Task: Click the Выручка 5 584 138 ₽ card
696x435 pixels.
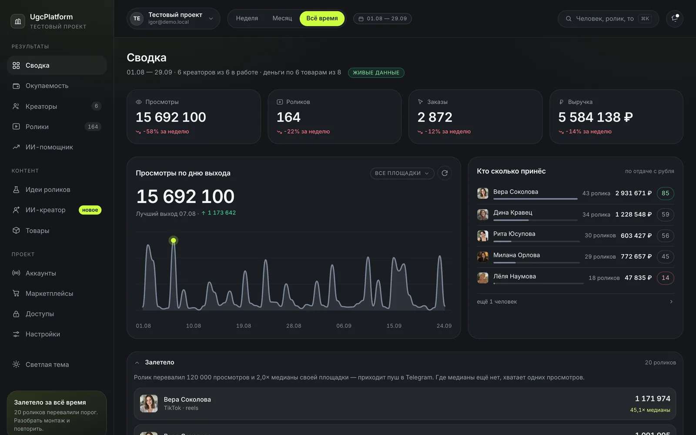Action: point(616,117)
